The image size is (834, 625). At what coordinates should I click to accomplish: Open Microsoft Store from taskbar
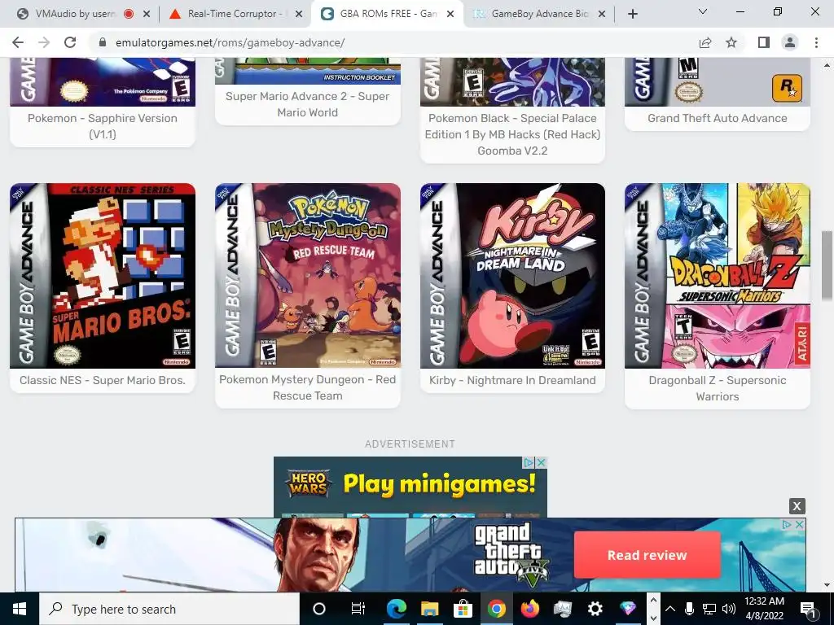pyautogui.click(x=463, y=609)
